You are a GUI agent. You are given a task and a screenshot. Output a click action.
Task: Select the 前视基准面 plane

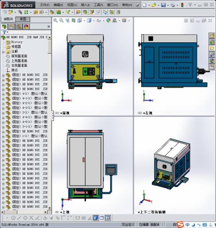point(19,56)
